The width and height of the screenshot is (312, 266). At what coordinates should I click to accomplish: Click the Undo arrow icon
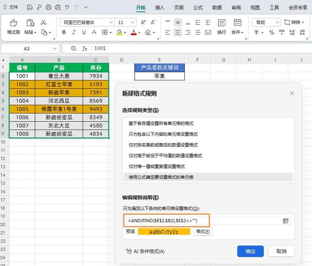point(67,7)
